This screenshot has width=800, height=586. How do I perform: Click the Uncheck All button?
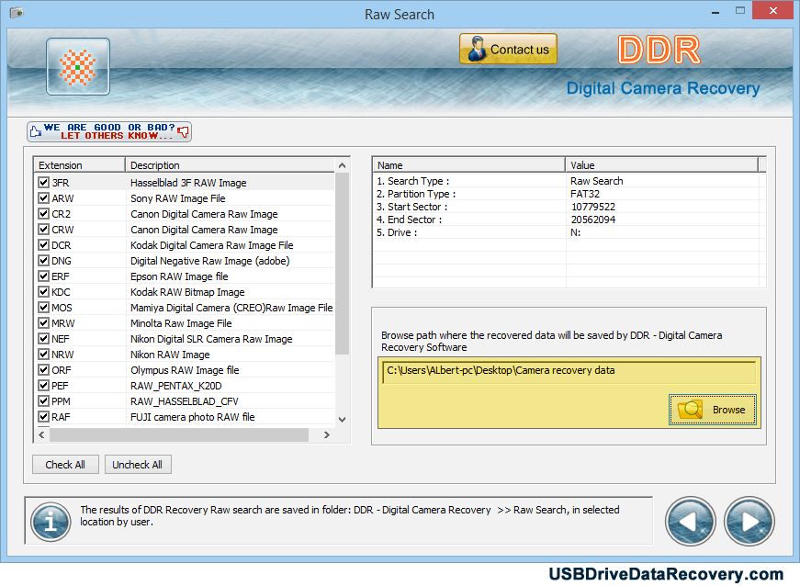[137, 465]
